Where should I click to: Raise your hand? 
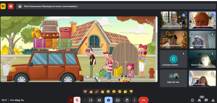(x=127, y=100)
